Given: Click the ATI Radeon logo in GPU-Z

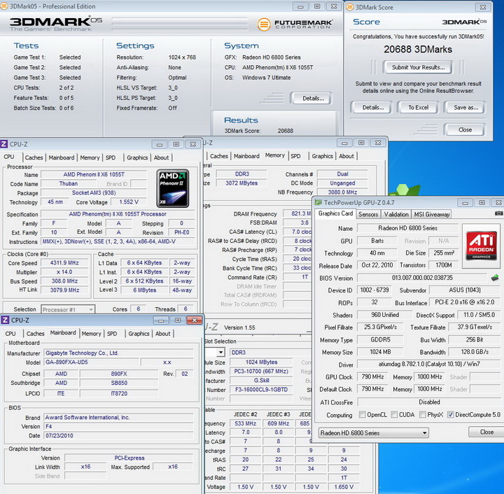Looking at the screenshot, I should (x=481, y=246).
